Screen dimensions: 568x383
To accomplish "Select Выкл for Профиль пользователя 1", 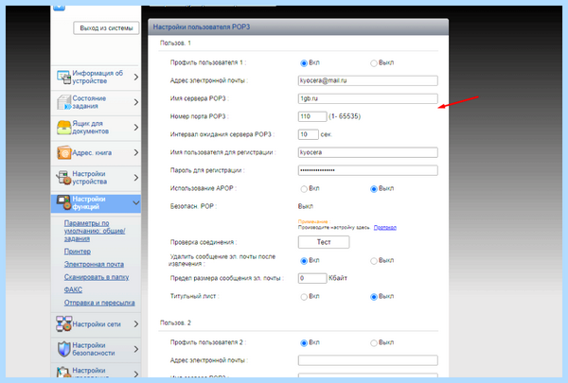I will (x=374, y=63).
